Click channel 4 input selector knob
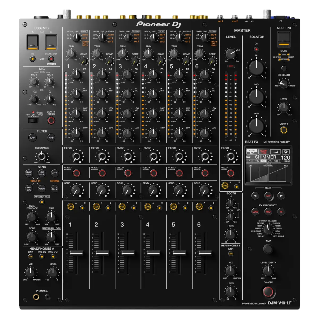 154,38
